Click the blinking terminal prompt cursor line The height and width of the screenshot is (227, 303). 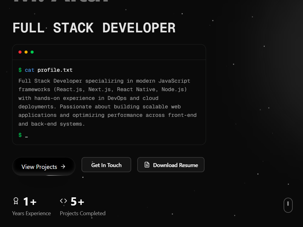pyautogui.click(x=23, y=135)
